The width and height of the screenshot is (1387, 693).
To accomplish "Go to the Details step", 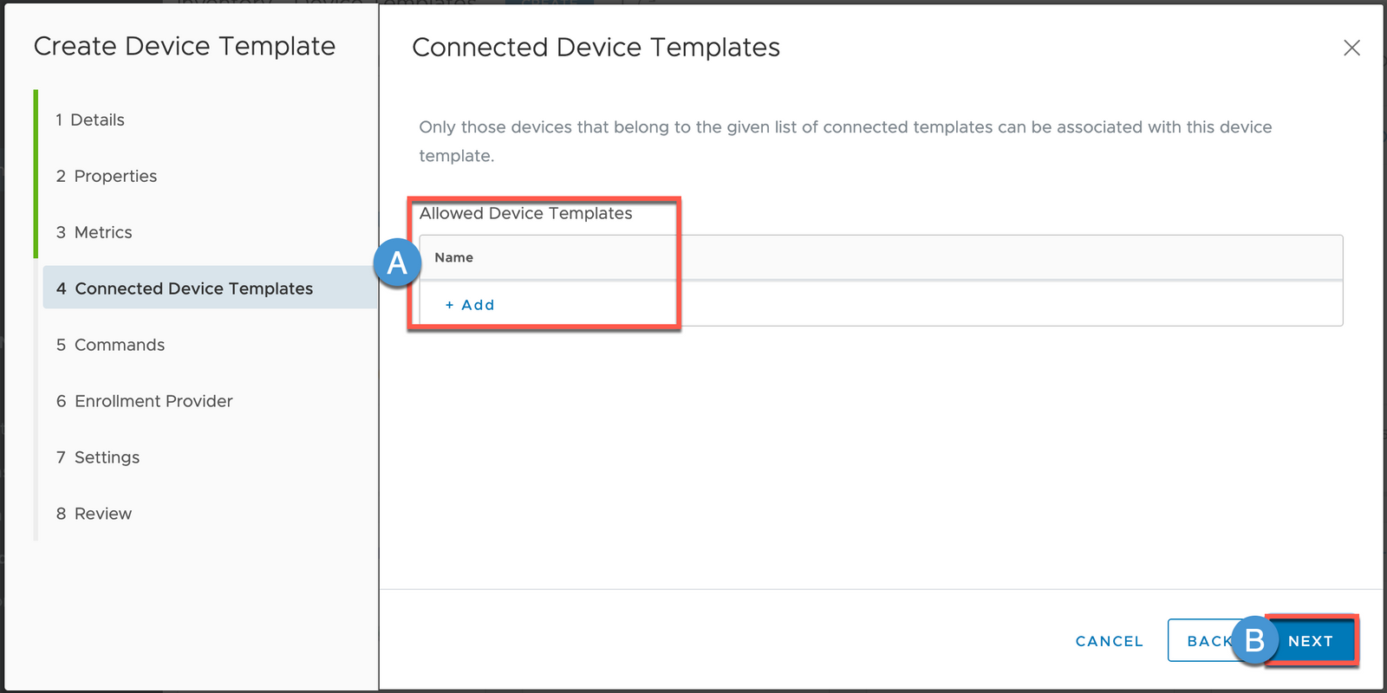I will [90, 120].
